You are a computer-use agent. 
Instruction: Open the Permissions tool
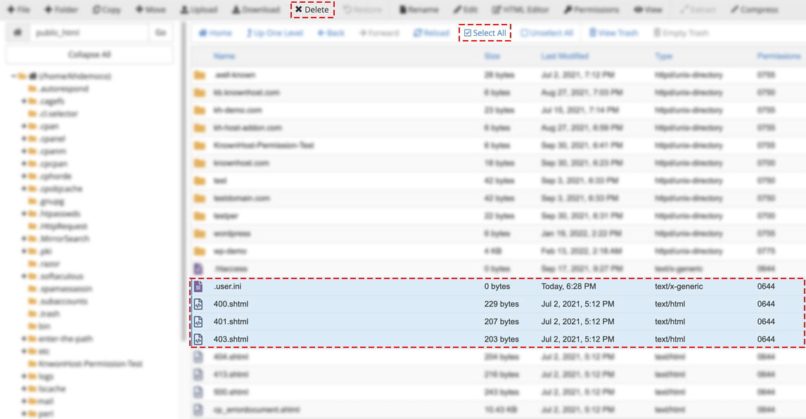point(591,10)
